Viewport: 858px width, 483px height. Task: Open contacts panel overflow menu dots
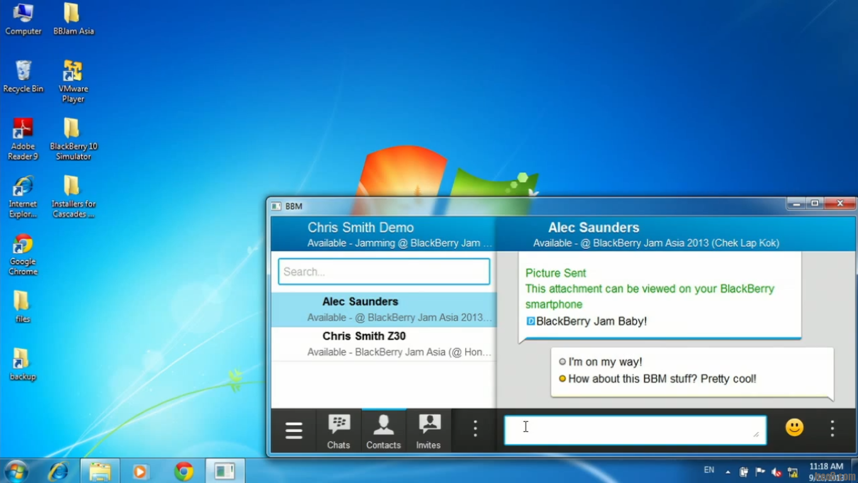[475, 430]
